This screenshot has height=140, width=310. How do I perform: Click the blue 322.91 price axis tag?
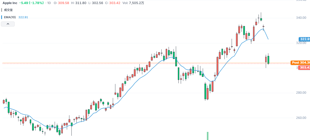[x=305, y=39]
